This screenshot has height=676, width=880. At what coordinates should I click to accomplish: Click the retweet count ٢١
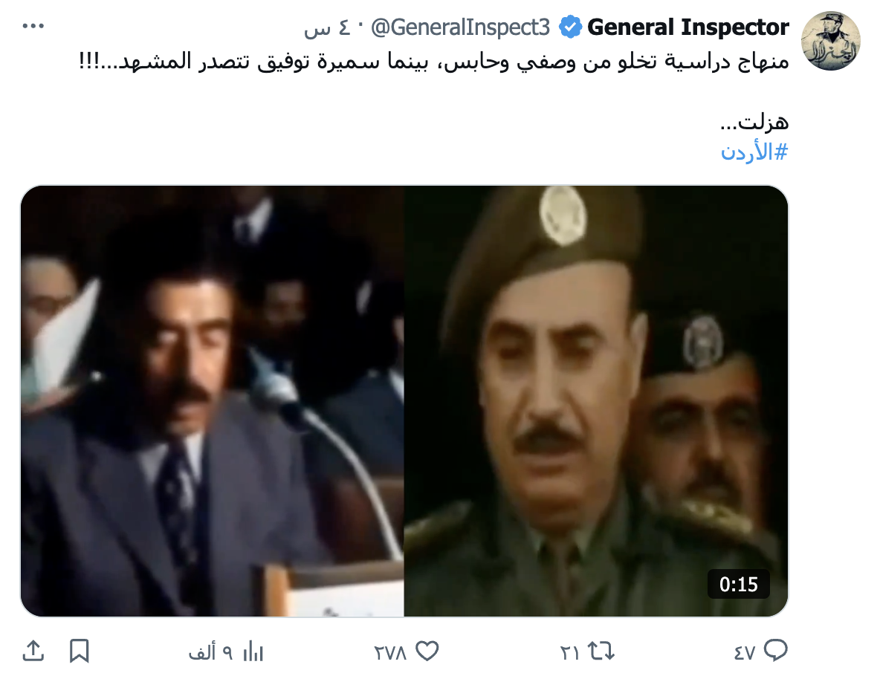569,652
